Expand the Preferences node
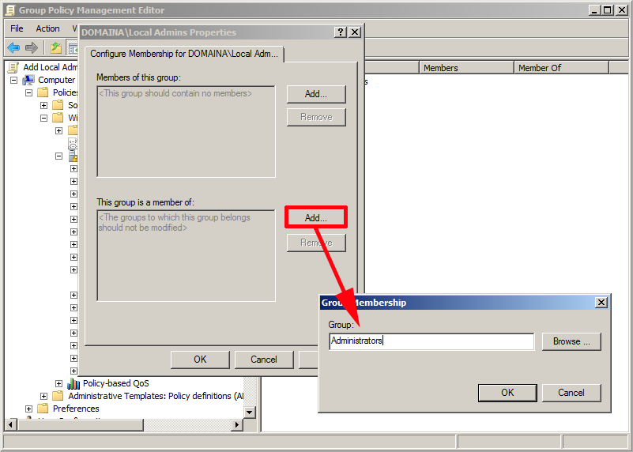633x452 pixels. coord(28,409)
